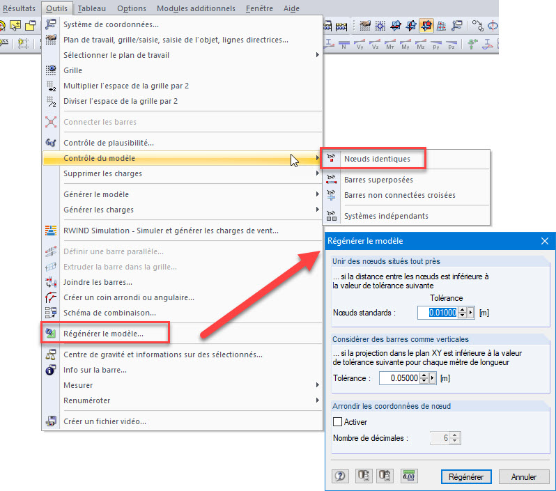Select Nœuds identiques in submenu
Screen dimensions: 556x491
(407, 159)
